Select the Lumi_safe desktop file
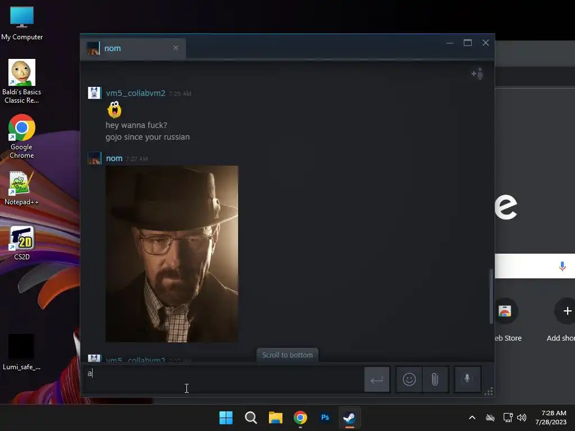 (x=22, y=352)
